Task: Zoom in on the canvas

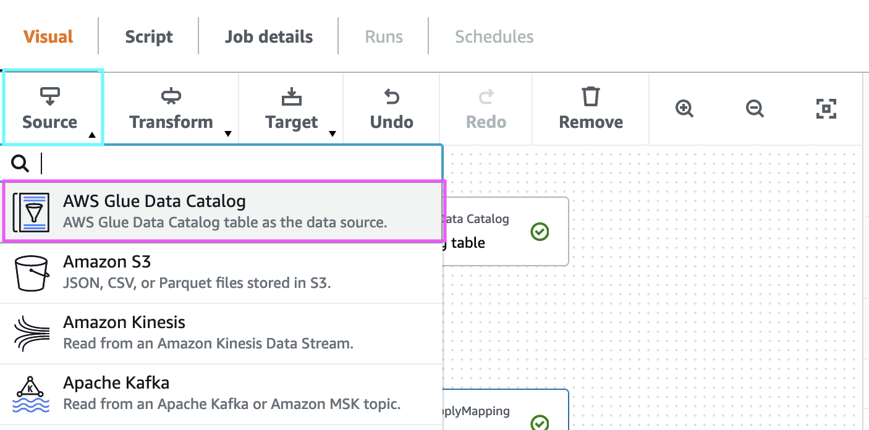Action: click(x=684, y=109)
